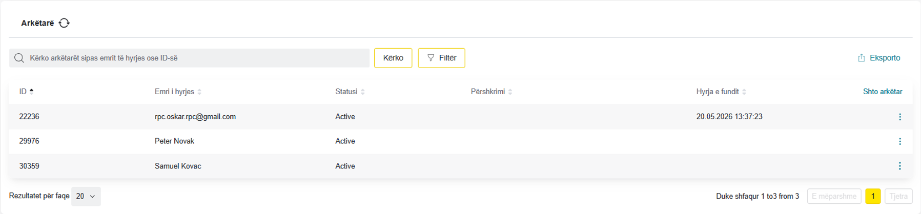Click the export icon next to Eksporto
This screenshot has height=214, width=921.
(x=862, y=58)
